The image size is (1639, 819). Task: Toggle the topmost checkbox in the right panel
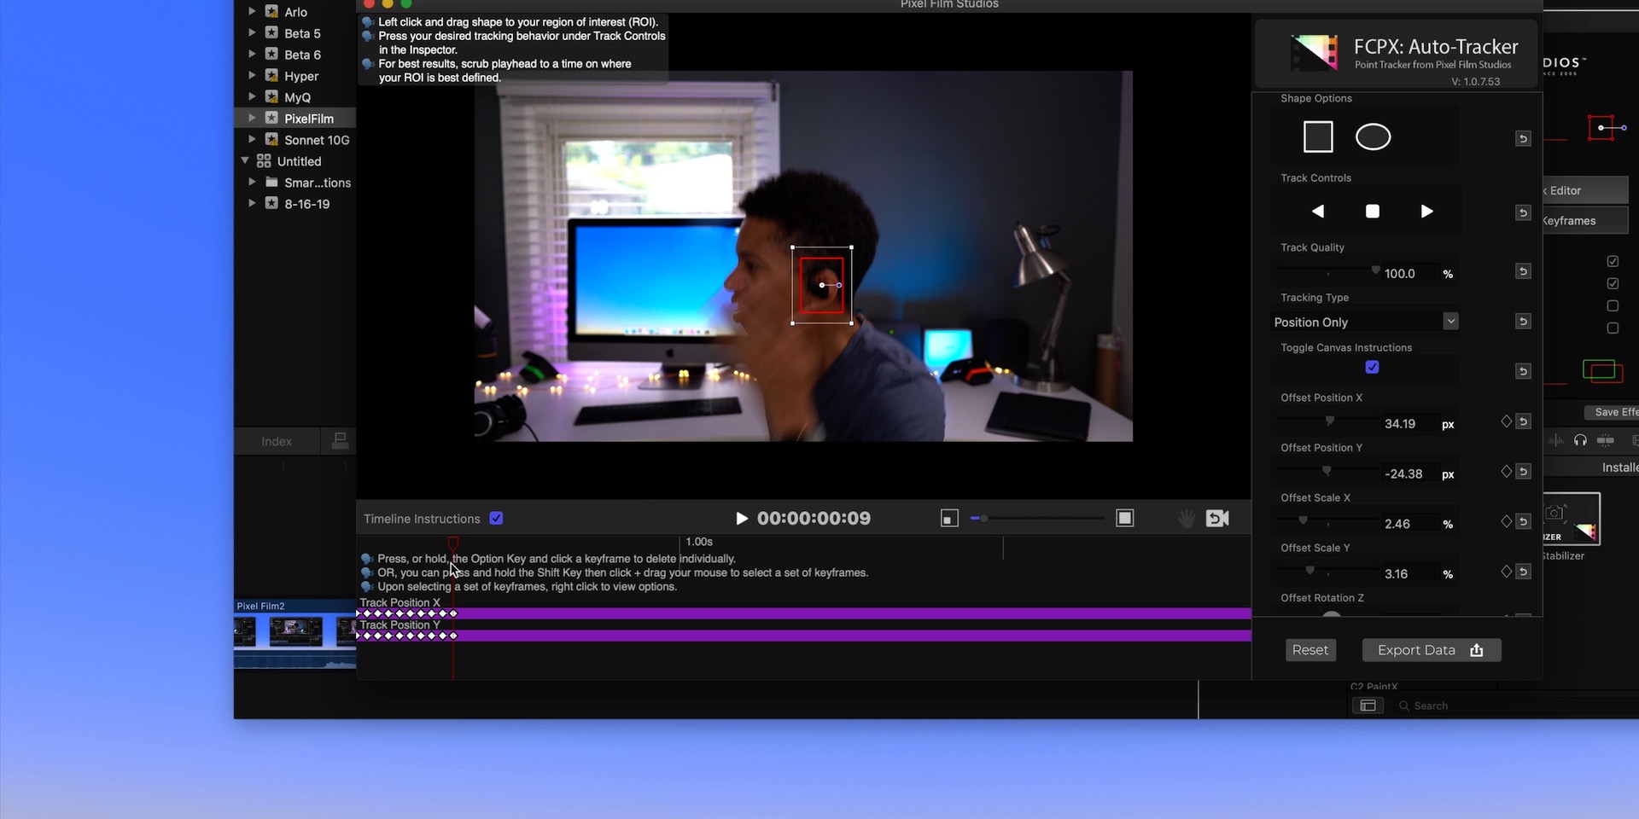coord(1613,261)
